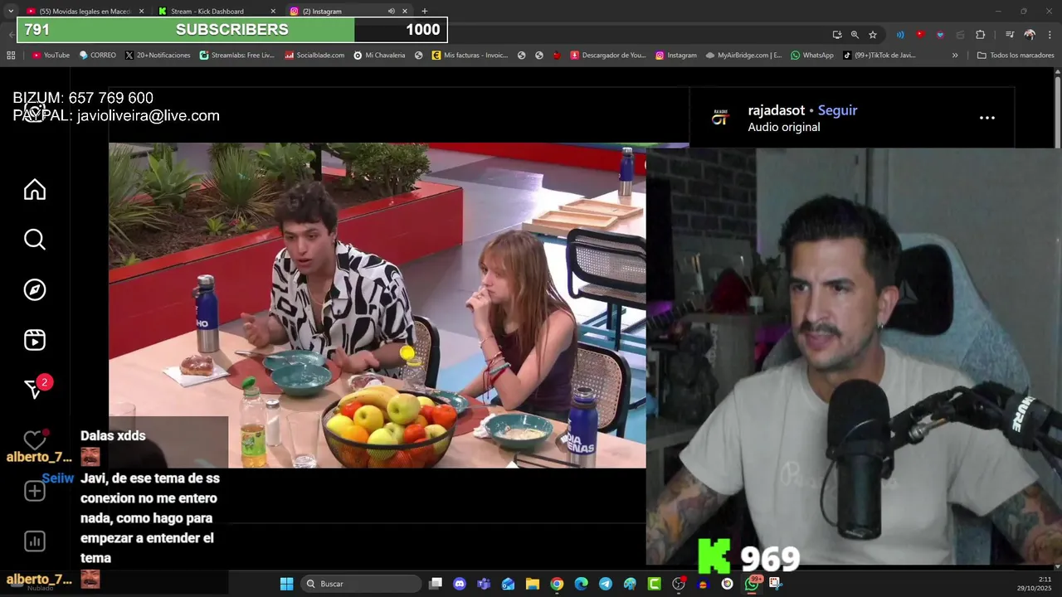Click the red YouTube extension icon
The width and height of the screenshot is (1062, 597).
click(x=920, y=35)
